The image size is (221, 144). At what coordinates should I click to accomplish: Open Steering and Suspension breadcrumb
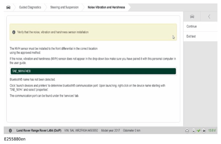tap(64, 7)
